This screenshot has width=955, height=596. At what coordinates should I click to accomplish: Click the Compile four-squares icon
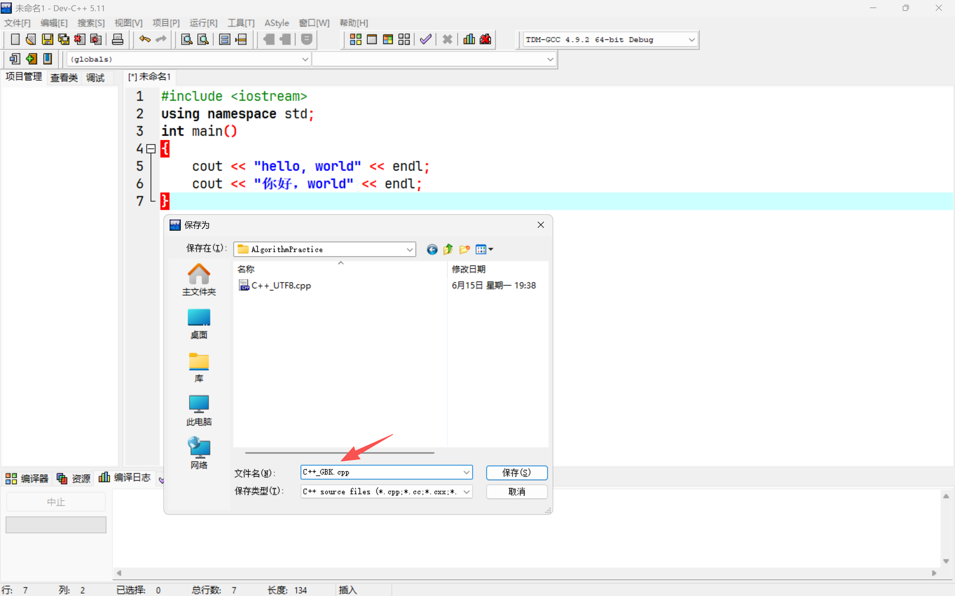(x=355, y=39)
